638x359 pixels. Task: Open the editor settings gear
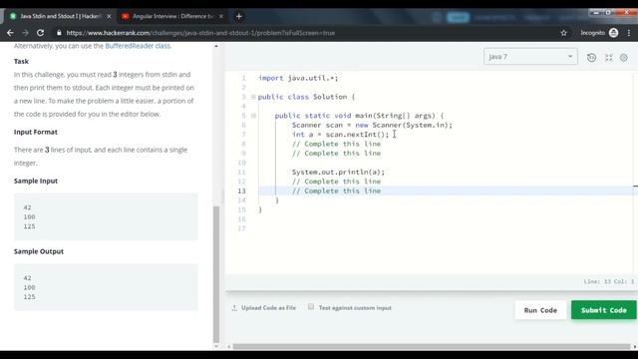624,58
